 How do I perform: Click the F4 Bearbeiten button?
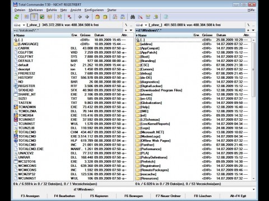(64, 196)
